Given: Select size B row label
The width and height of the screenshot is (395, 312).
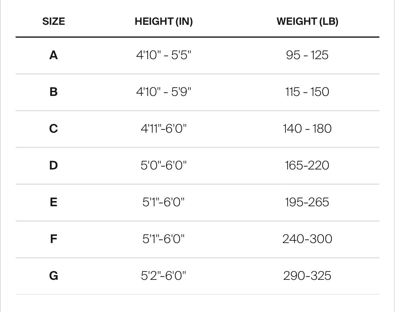Looking at the screenshot, I should [x=54, y=92].
